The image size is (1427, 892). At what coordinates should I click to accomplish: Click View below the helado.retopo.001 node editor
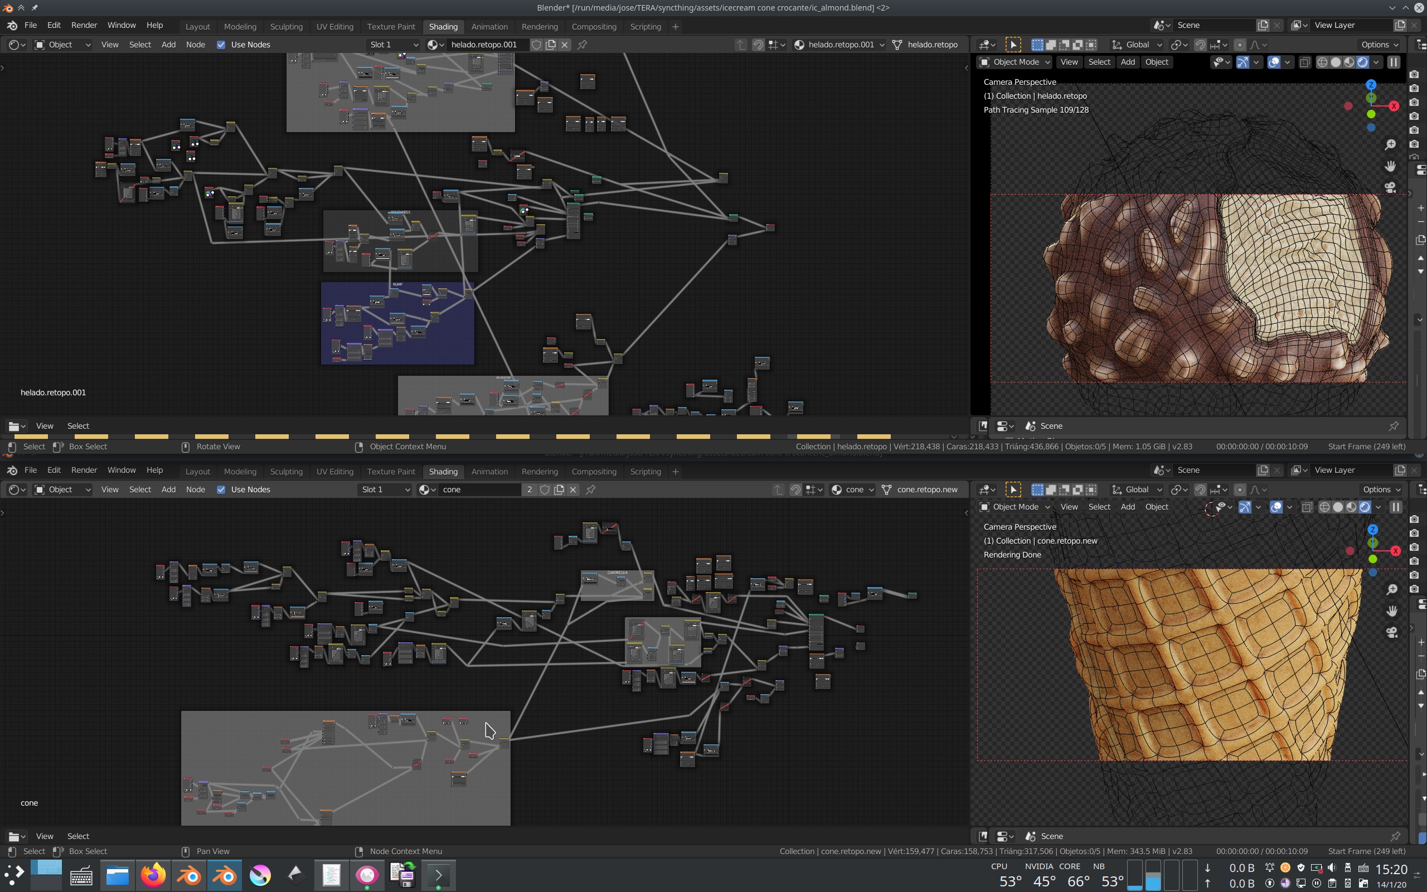pyautogui.click(x=44, y=426)
